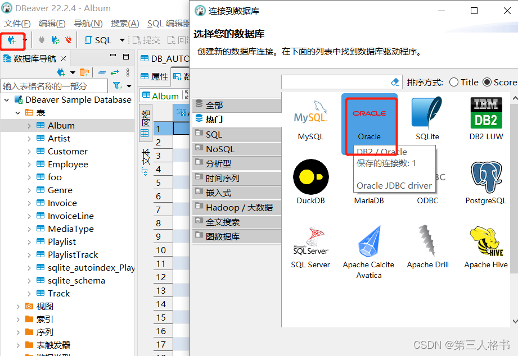This screenshot has width=518, height=356.
Task: Select the 时间序列 category
Action: point(237,179)
